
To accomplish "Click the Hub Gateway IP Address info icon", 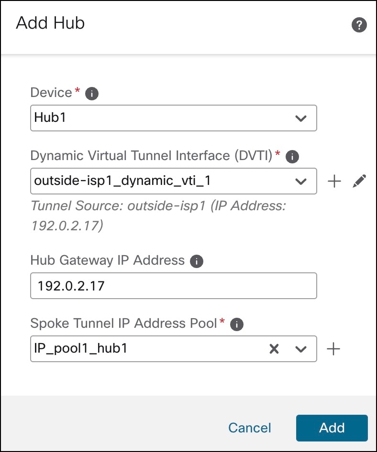I will click(x=196, y=260).
